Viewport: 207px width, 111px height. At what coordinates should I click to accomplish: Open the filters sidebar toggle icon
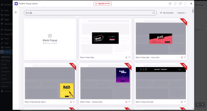tap(16, 12)
